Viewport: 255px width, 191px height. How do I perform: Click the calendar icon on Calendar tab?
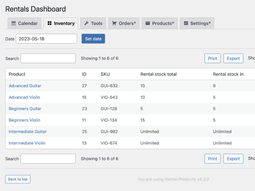(x=14, y=23)
